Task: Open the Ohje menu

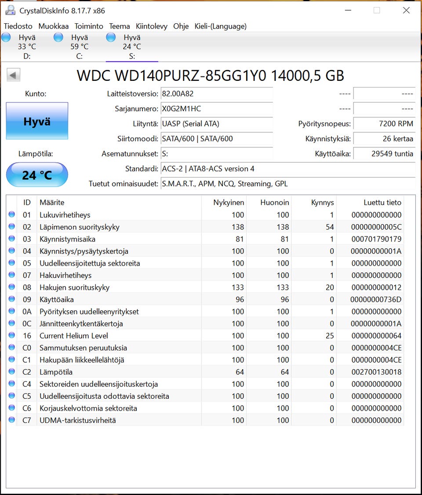Action: 181,26
